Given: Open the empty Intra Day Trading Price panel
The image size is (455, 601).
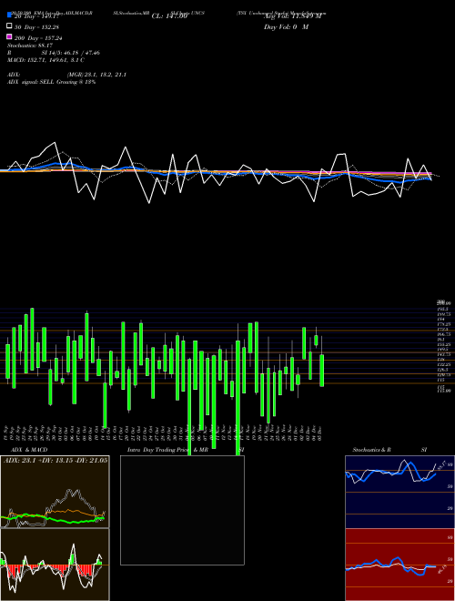Looking at the screenshot, I should (x=182, y=510).
